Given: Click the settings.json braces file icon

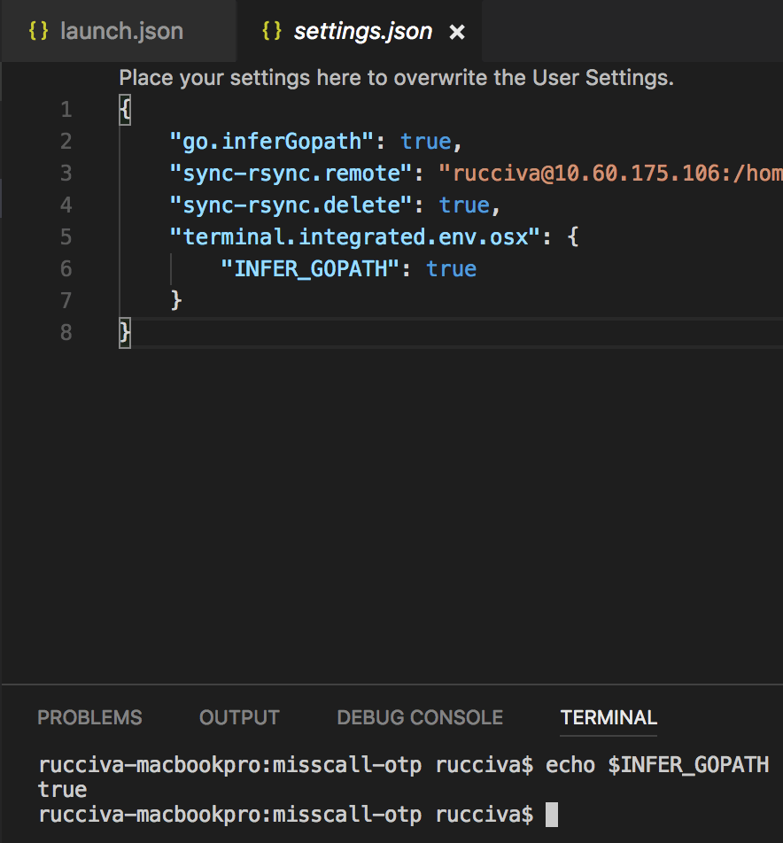Looking at the screenshot, I should coord(272,31).
